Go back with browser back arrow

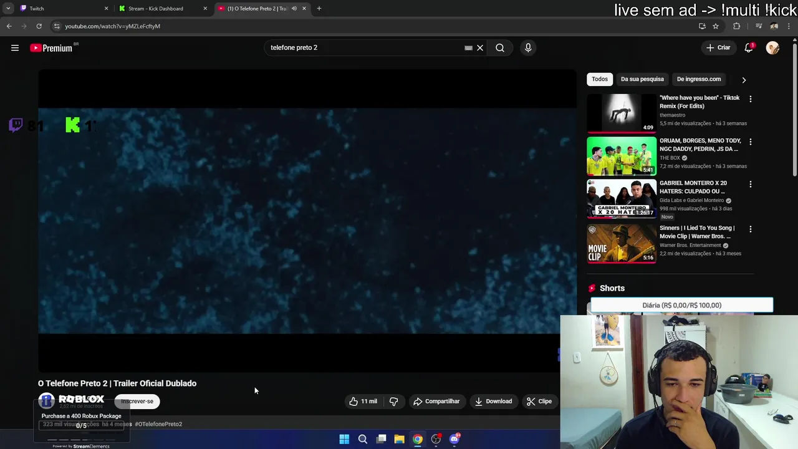tap(9, 26)
